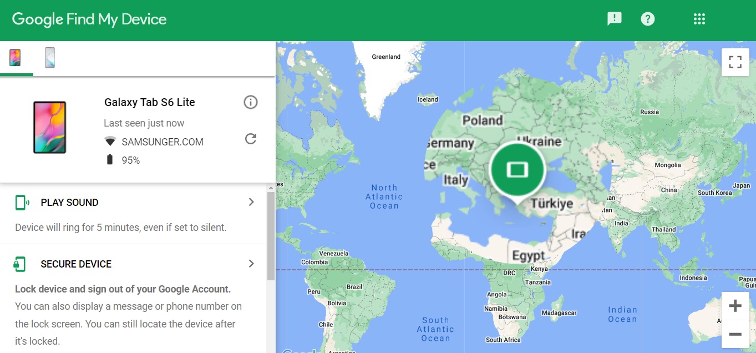The image size is (756, 353).
Task: Select the Galaxy Tab device tab
Action: [x=15, y=58]
